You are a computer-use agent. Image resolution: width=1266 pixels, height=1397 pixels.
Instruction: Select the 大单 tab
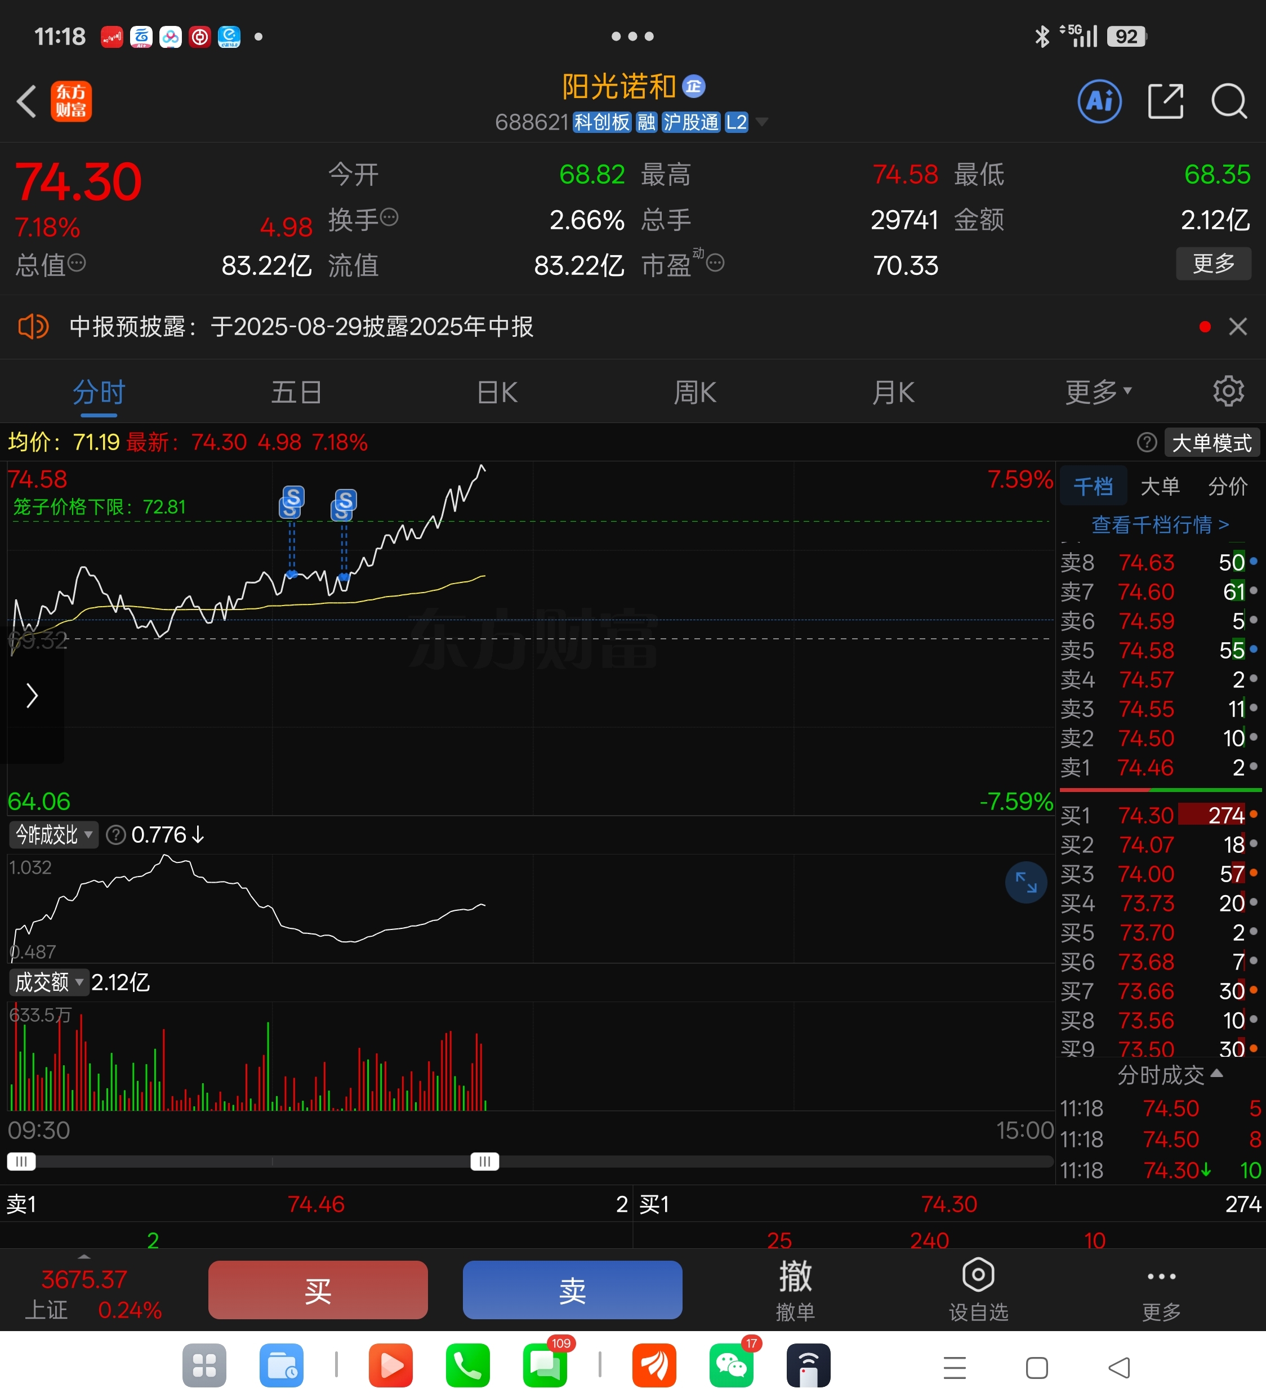(1160, 486)
